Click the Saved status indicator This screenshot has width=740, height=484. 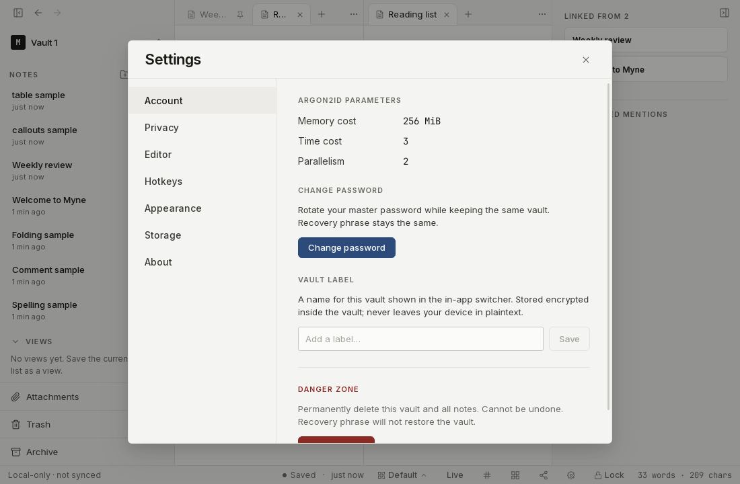click(x=299, y=475)
